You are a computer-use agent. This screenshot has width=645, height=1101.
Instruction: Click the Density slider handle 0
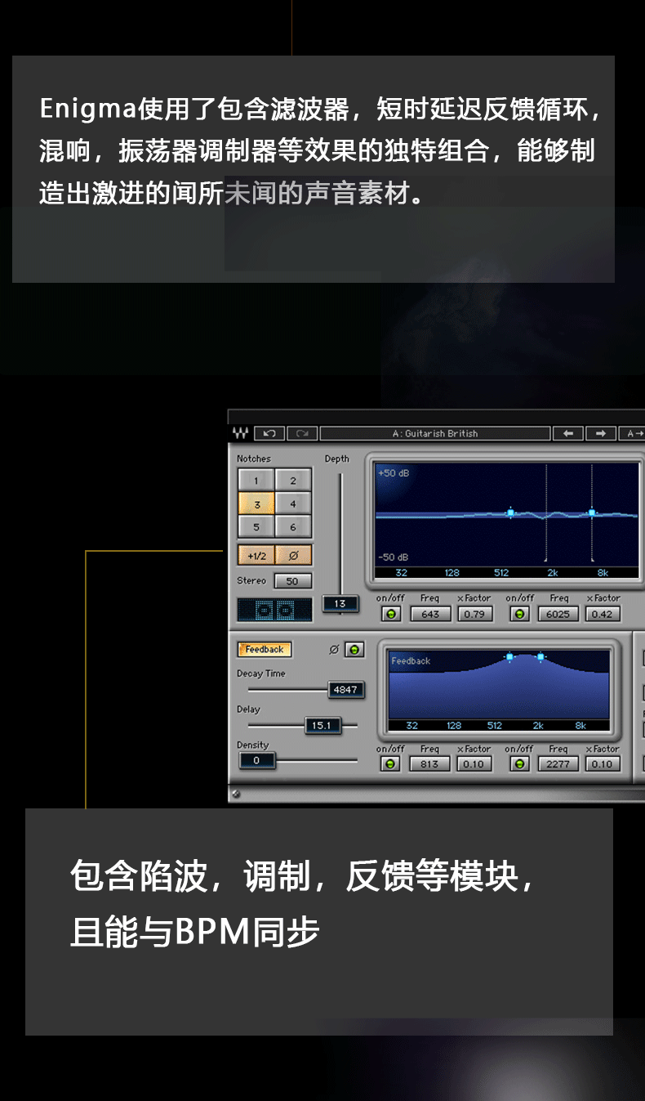pyautogui.click(x=256, y=760)
